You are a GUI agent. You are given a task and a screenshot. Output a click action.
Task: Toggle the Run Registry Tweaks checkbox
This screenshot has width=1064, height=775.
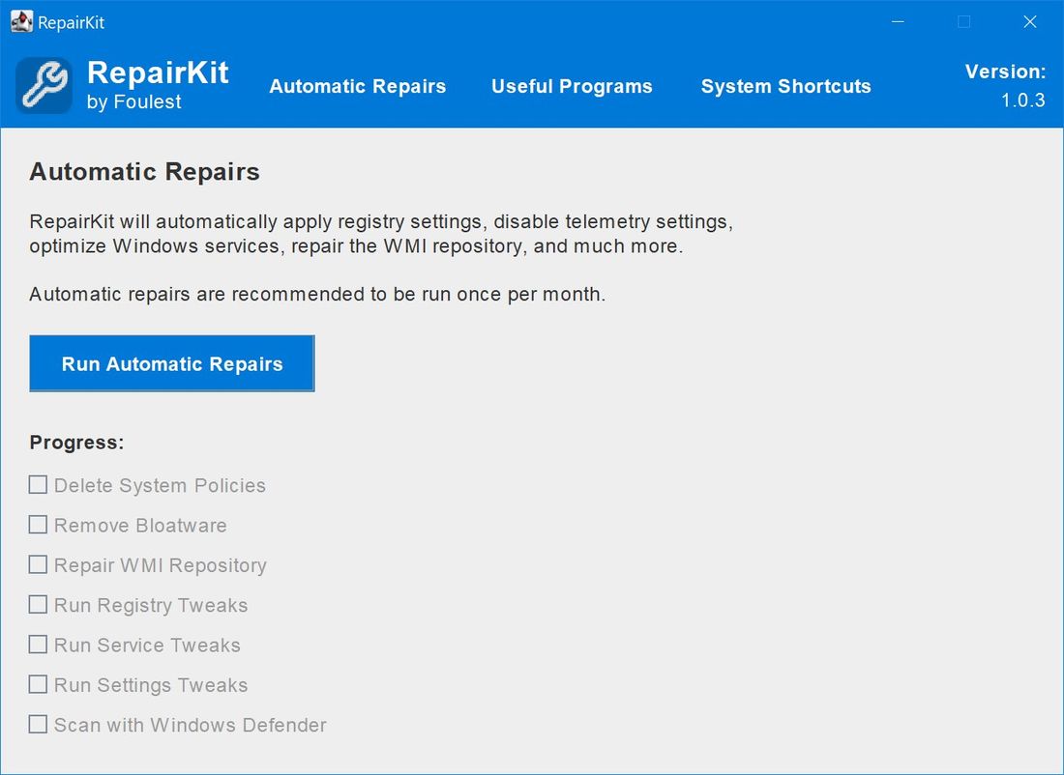click(38, 603)
